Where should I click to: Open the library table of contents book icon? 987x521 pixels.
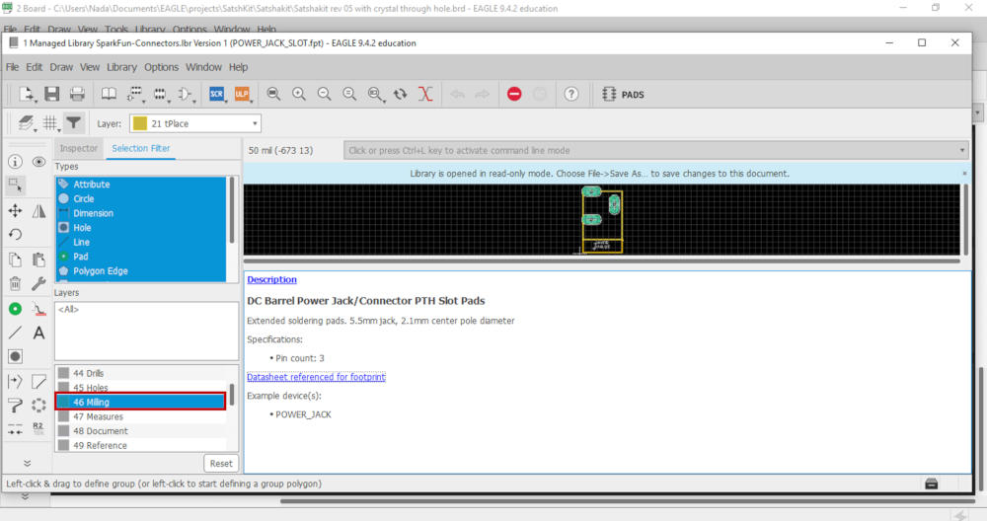109,95
